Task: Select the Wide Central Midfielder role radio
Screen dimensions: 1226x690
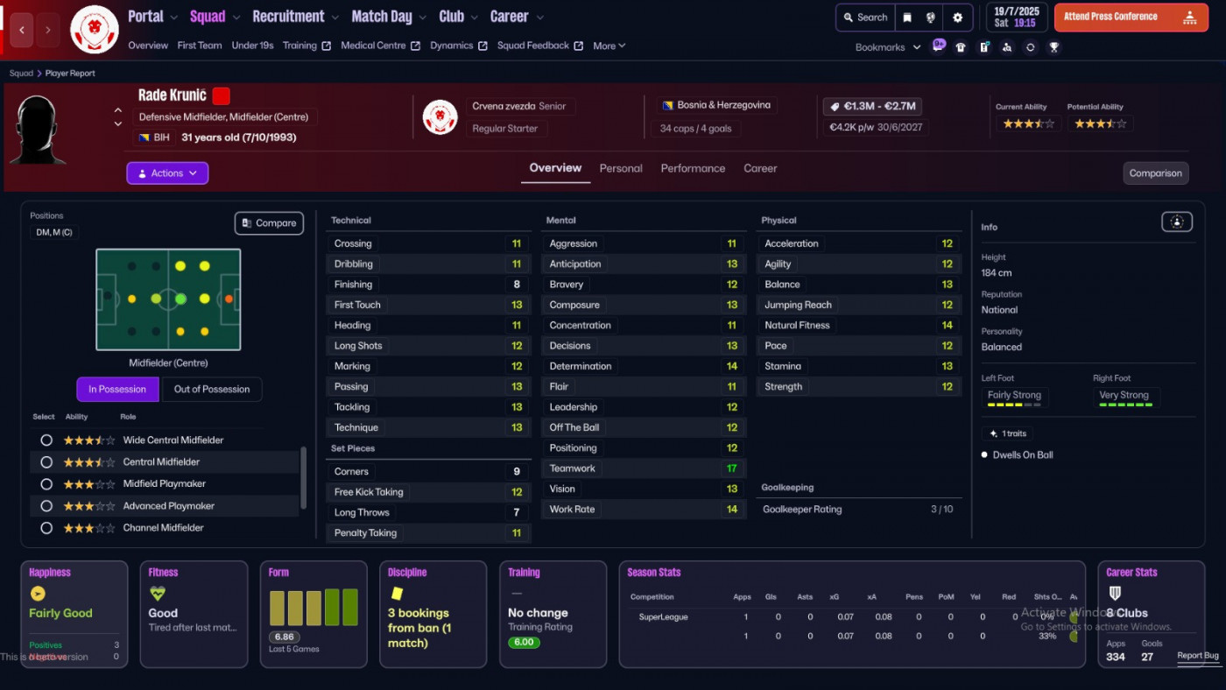Action: (x=46, y=440)
